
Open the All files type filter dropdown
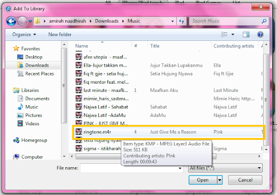(225, 168)
